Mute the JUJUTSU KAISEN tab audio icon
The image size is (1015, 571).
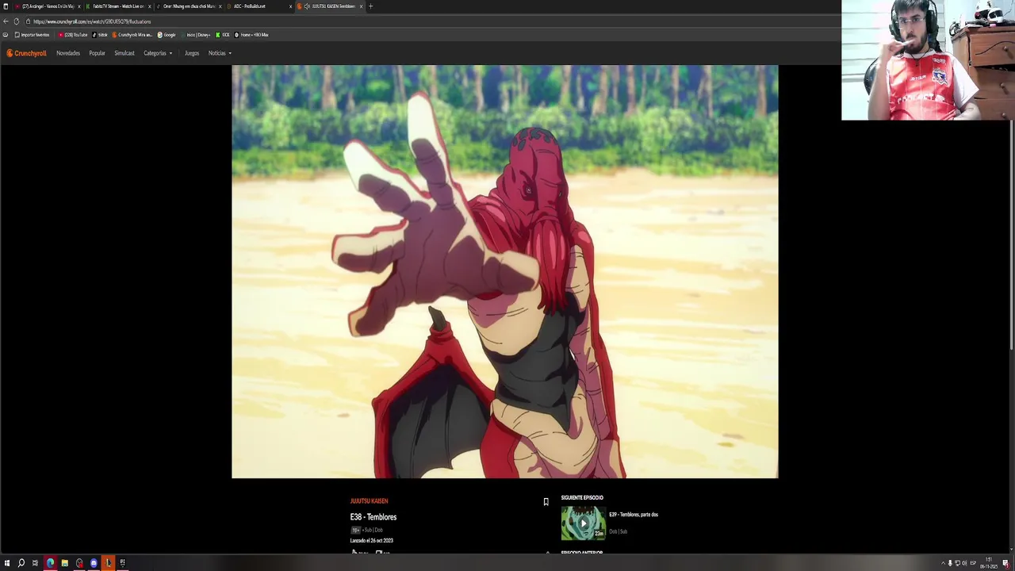307,6
